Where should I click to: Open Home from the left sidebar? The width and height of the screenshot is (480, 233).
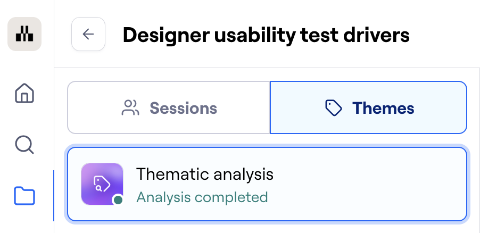point(24,94)
